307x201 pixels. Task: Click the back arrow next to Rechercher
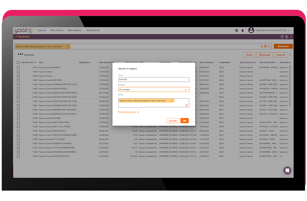point(16,37)
